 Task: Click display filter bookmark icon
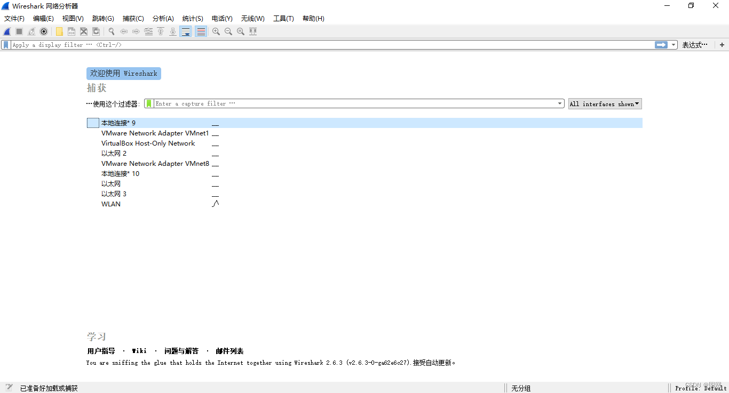tap(6, 45)
